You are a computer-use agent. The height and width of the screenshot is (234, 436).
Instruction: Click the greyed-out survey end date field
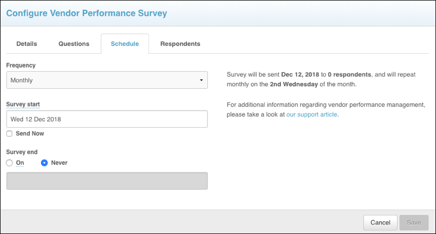tap(106, 181)
